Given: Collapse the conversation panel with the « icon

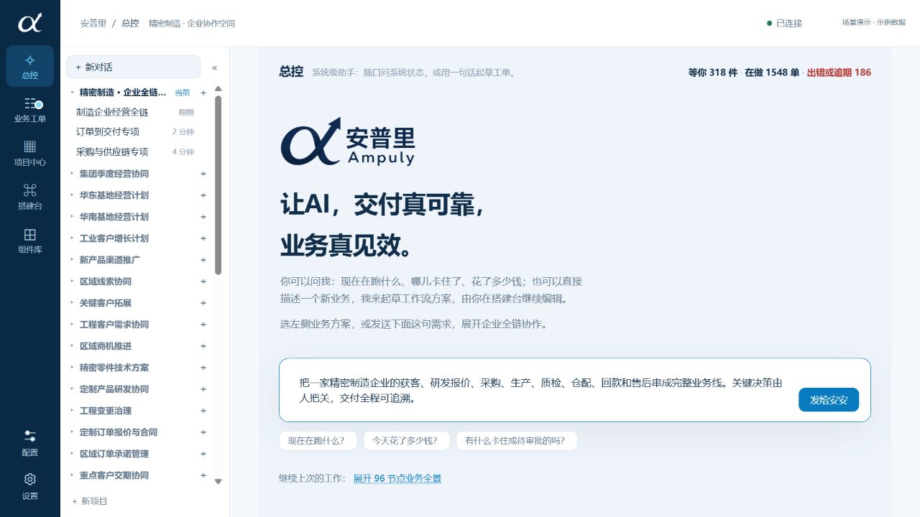Looking at the screenshot, I should pyautogui.click(x=214, y=67).
